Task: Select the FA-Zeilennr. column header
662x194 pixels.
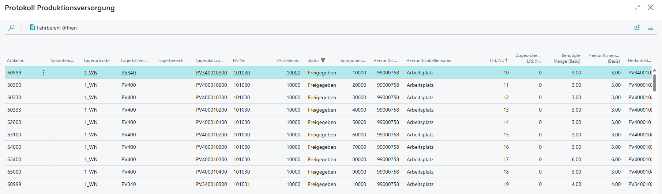Action: pyautogui.click(x=288, y=61)
